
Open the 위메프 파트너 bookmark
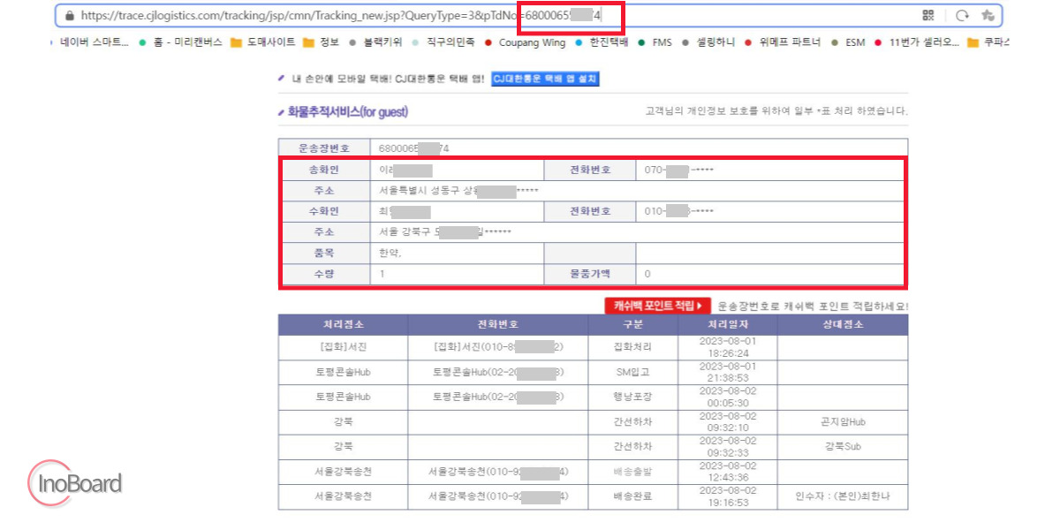pyautogui.click(x=783, y=42)
